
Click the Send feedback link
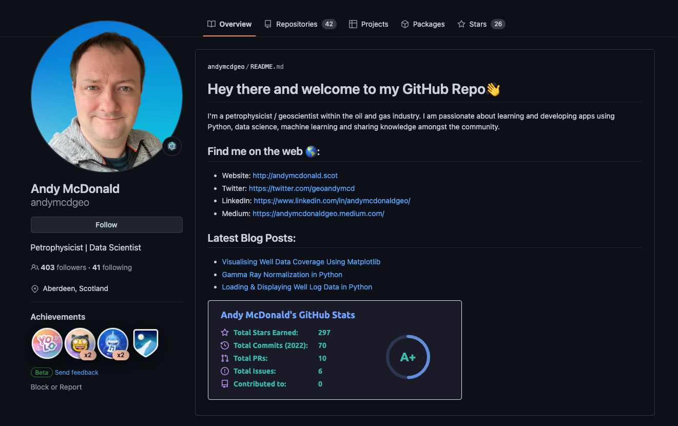tap(76, 373)
